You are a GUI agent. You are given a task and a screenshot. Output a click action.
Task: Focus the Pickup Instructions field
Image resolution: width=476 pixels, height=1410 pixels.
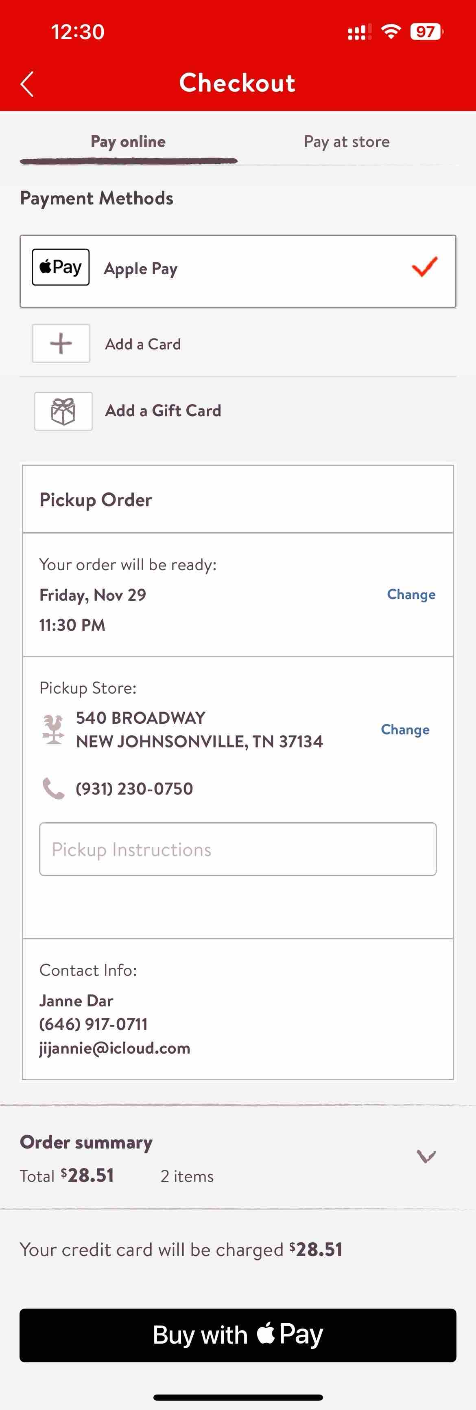tap(238, 849)
